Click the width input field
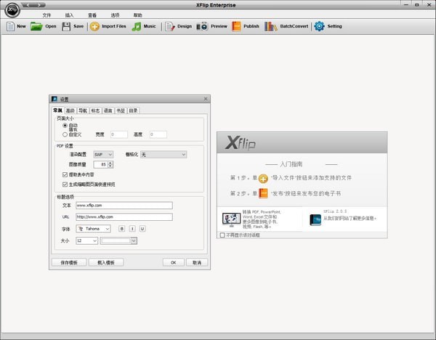 (x=119, y=134)
